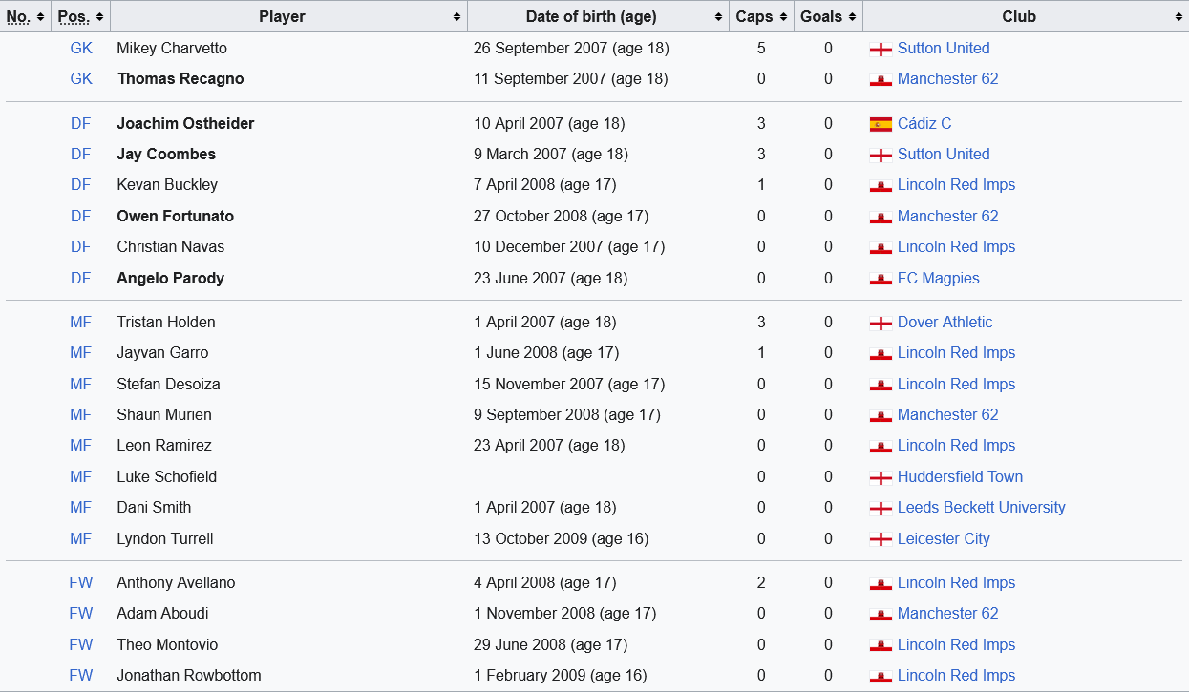1189x692 pixels.
Task: Open the Cádiz C club link
Action: pos(924,124)
